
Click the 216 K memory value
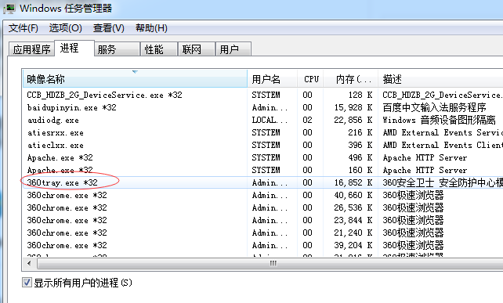click(x=360, y=132)
